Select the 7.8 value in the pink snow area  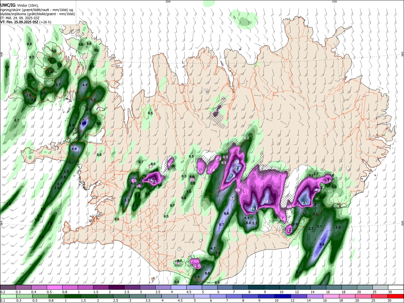click(232, 176)
